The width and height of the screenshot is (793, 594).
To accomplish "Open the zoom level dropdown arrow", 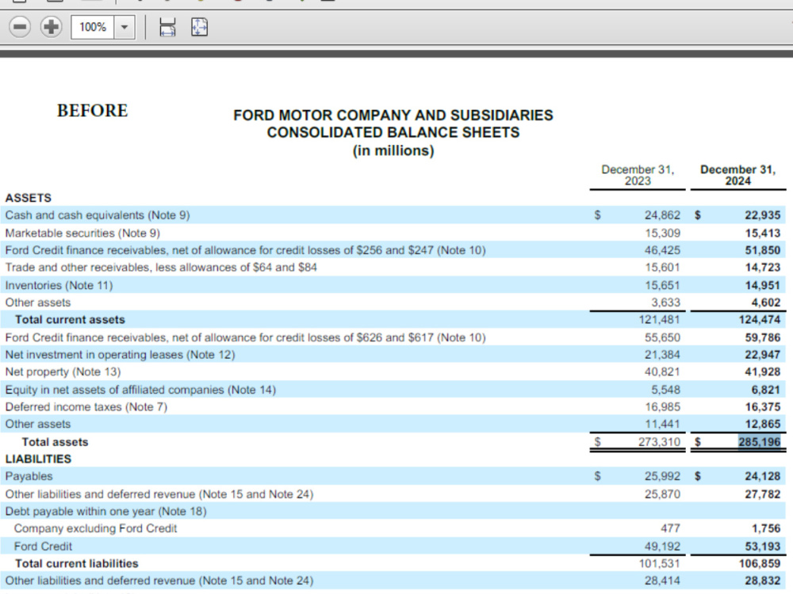I will pos(125,27).
